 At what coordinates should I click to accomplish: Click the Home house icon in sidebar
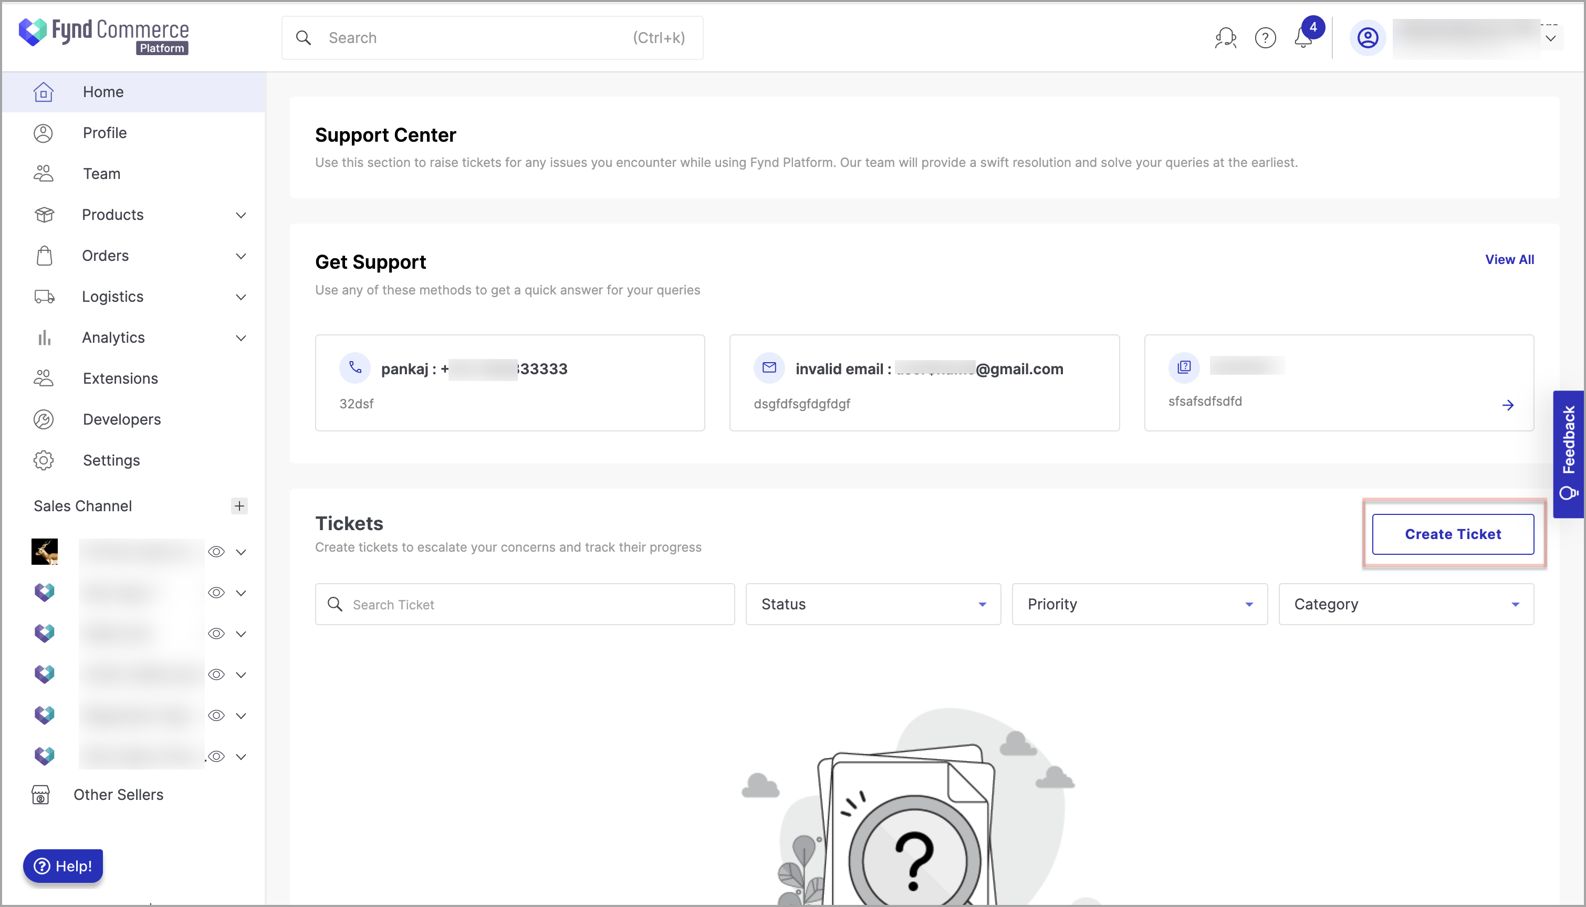(x=44, y=91)
